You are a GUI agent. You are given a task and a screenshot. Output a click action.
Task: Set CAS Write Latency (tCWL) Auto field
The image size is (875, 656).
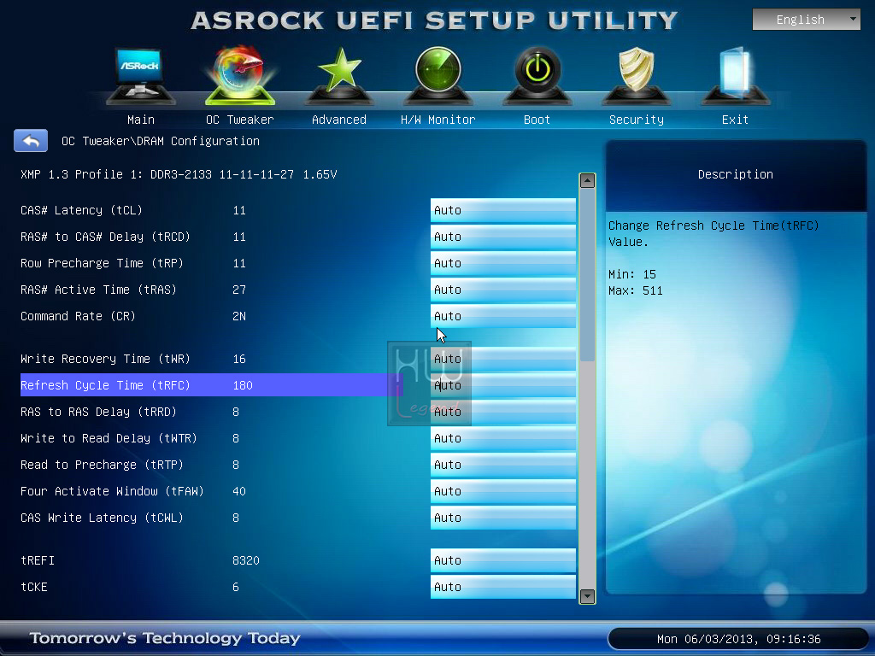pos(502,518)
